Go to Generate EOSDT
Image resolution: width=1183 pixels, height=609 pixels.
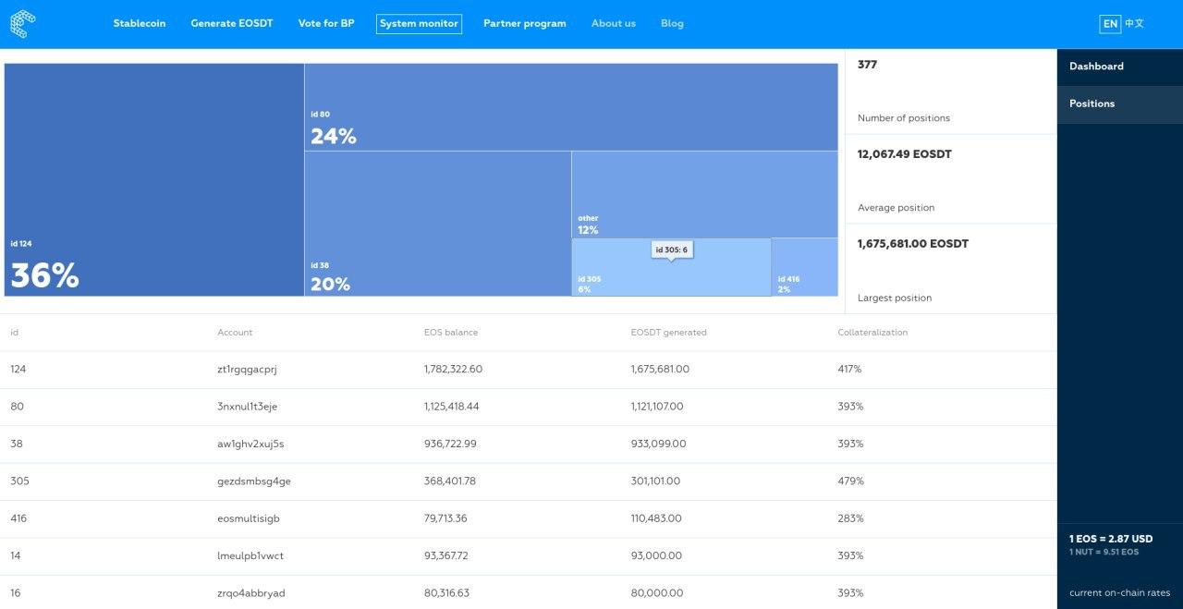[232, 24]
